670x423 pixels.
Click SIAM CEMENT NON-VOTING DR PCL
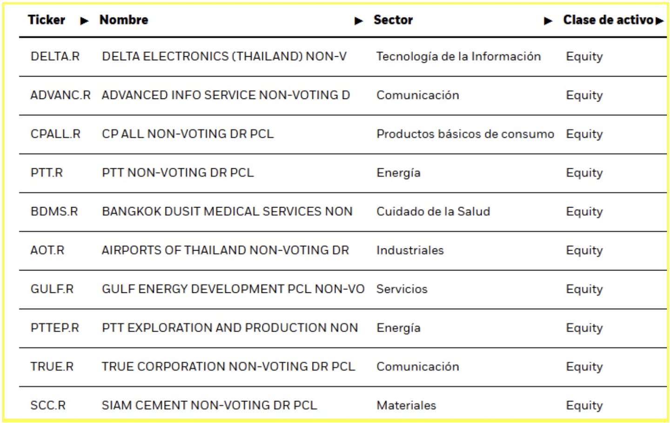click(x=209, y=405)
